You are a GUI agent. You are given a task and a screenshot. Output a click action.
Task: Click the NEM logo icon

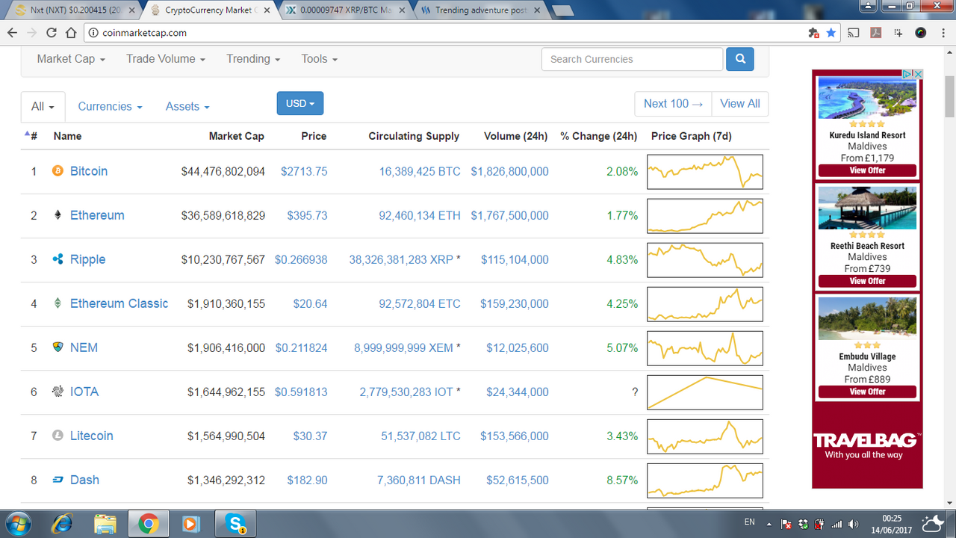(x=58, y=347)
